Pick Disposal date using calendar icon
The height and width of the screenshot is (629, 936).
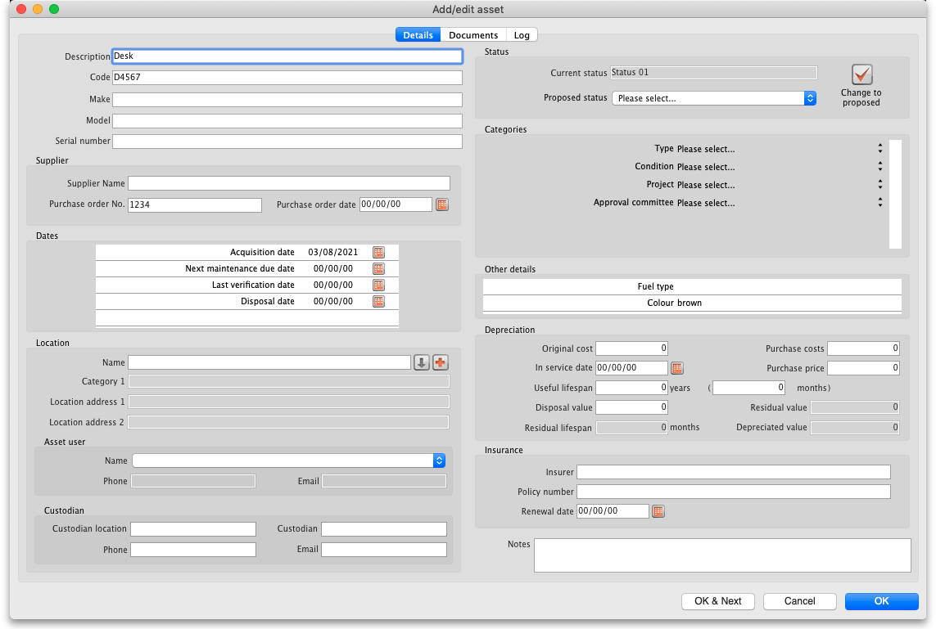pos(378,302)
